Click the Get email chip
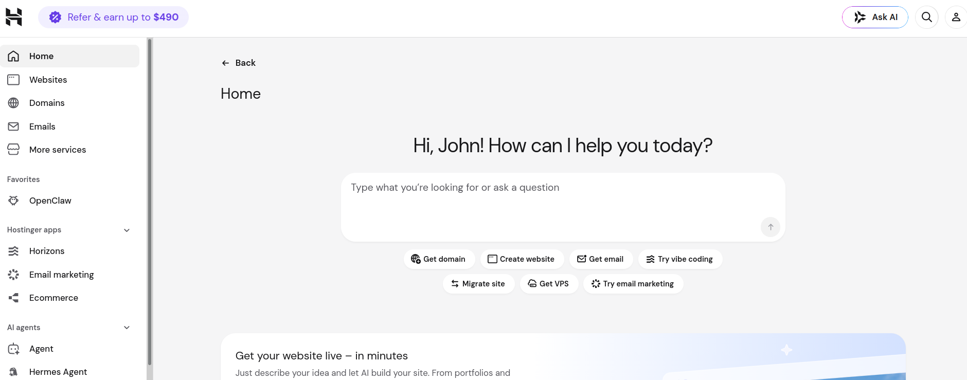This screenshot has width=967, height=380. (601, 259)
